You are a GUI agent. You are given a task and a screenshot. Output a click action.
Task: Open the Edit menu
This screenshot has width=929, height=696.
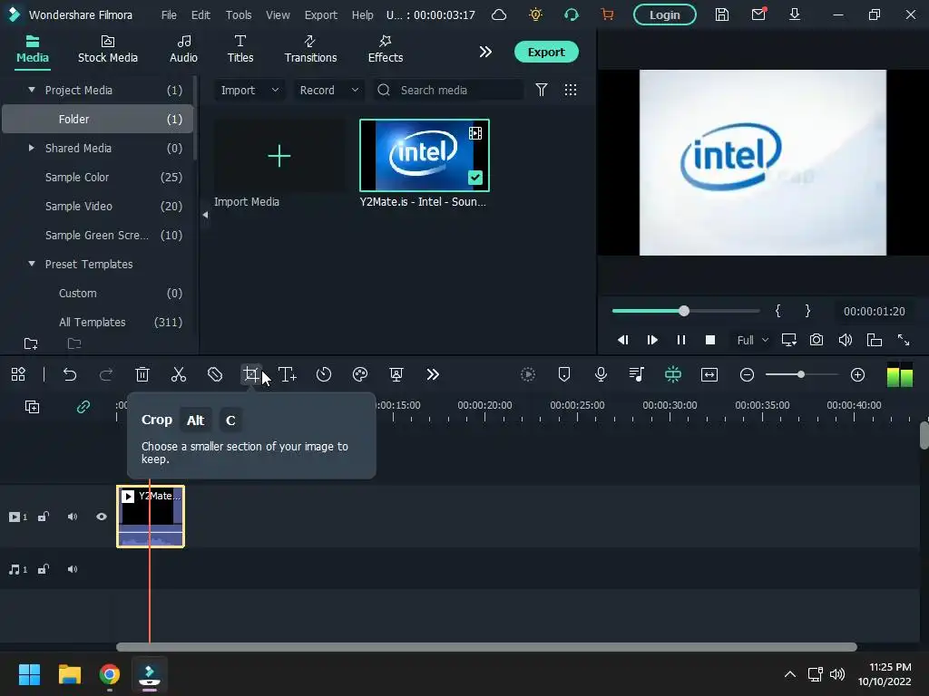coord(200,14)
